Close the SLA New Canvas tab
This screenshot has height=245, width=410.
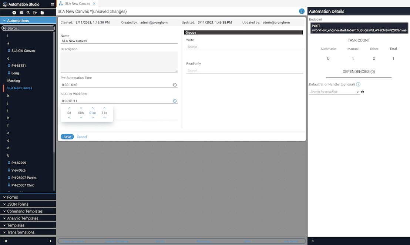pyautogui.click(x=94, y=4)
